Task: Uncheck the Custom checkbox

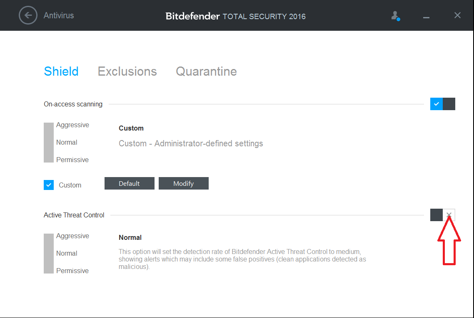Action: [x=49, y=185]
